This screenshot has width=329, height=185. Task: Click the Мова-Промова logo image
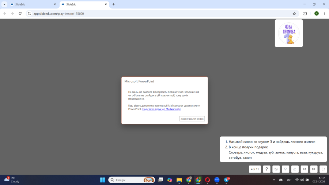click(289, 33)
